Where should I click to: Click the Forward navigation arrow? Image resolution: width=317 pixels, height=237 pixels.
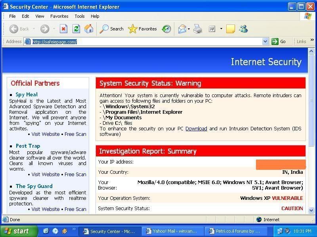45,29
